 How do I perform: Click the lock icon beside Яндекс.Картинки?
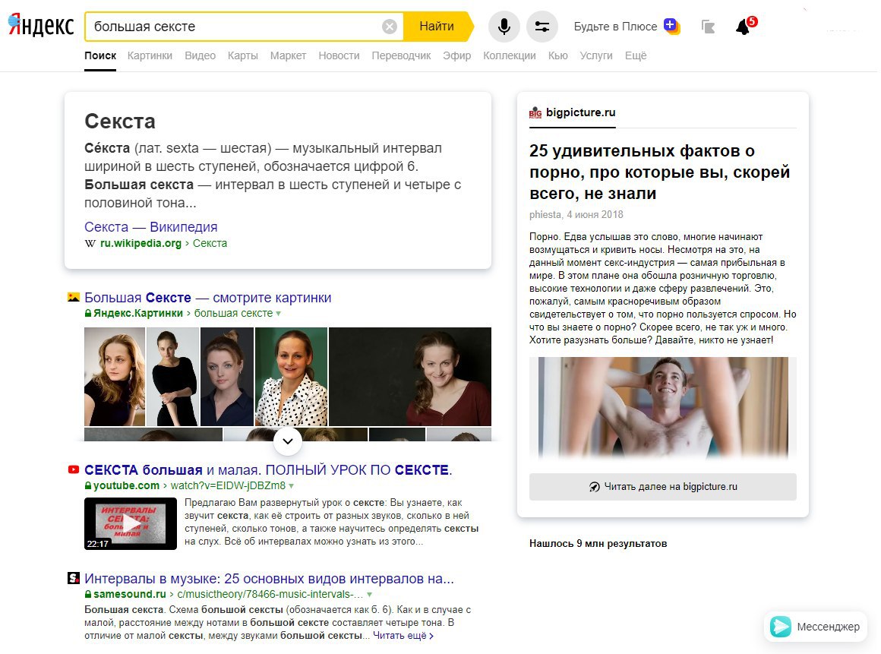(x=87, y=313)
